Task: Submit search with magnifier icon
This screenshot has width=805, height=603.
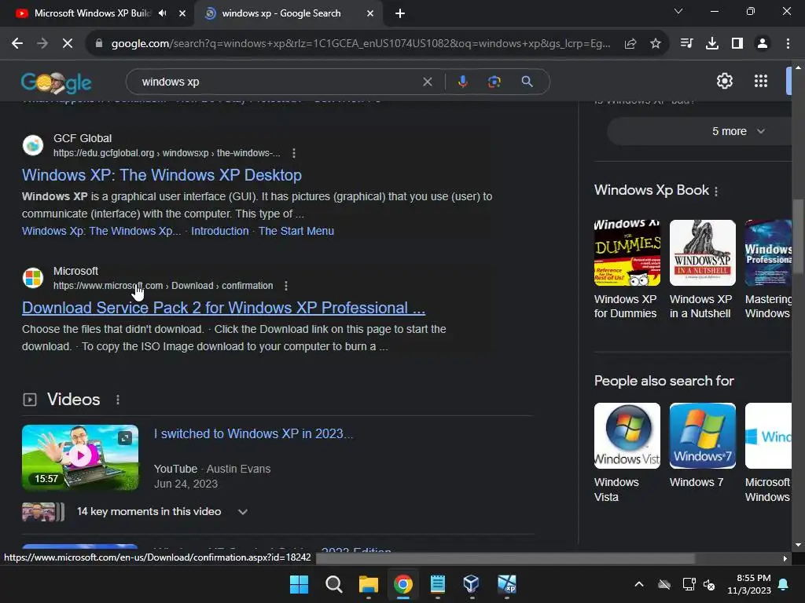Action: 527,82
